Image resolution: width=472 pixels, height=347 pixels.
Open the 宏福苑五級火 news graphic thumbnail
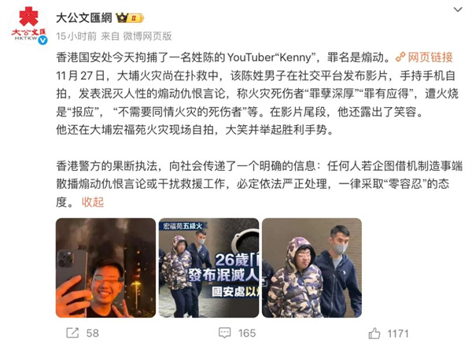click(209, 268)
